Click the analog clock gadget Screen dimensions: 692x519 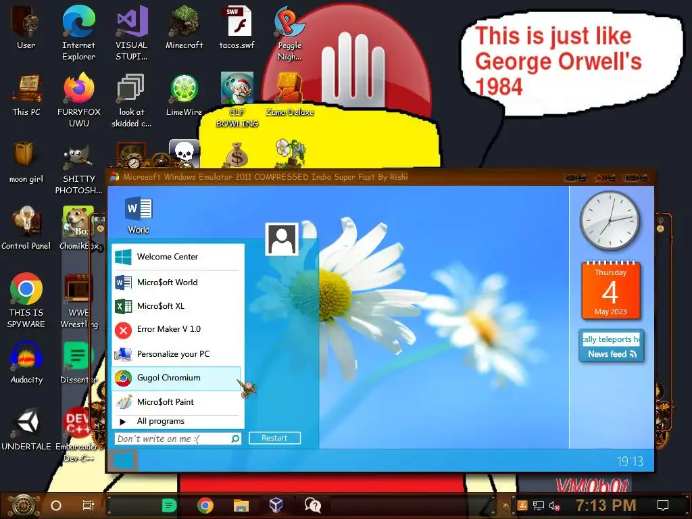pos(610,221)
